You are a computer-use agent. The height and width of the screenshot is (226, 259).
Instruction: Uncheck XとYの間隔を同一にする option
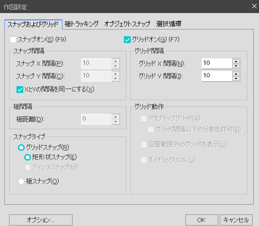pyautogui.click(x=20, y=90)
